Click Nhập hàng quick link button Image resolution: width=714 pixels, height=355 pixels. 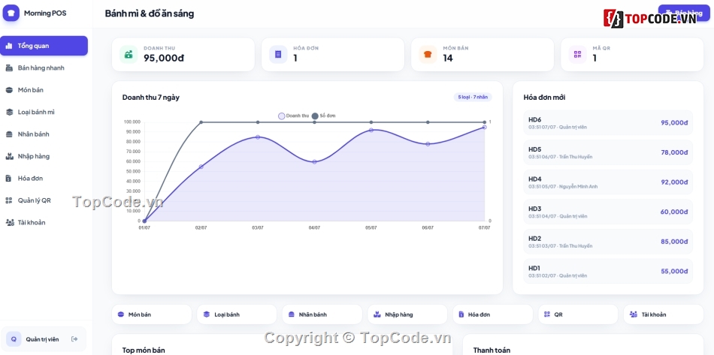[x=407, y=314]
